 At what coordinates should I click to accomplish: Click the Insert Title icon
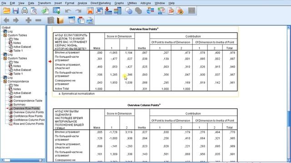pos(81,20)
